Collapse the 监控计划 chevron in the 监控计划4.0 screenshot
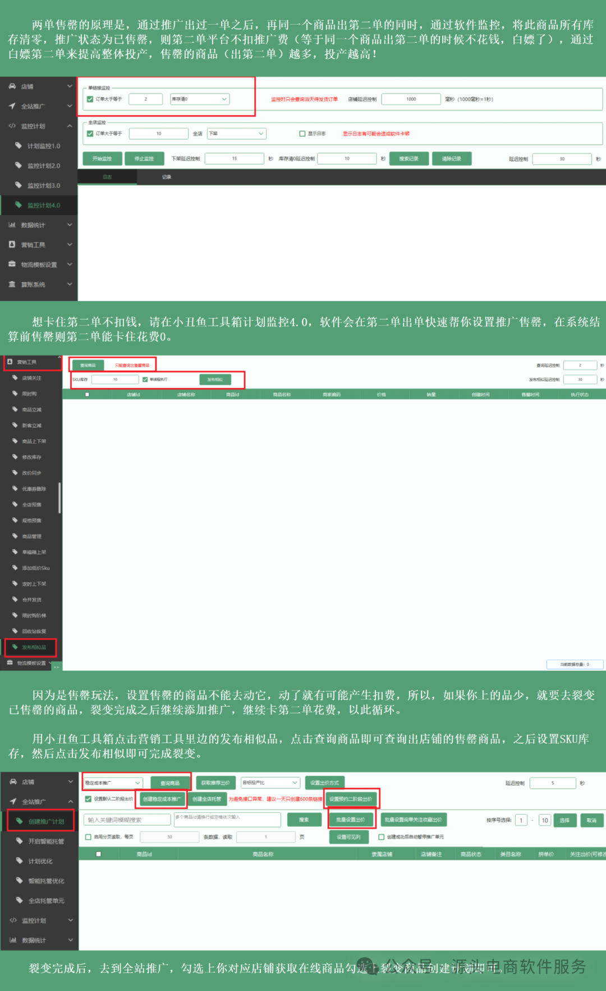Screen dimensions: 606x991 (70, 126)
